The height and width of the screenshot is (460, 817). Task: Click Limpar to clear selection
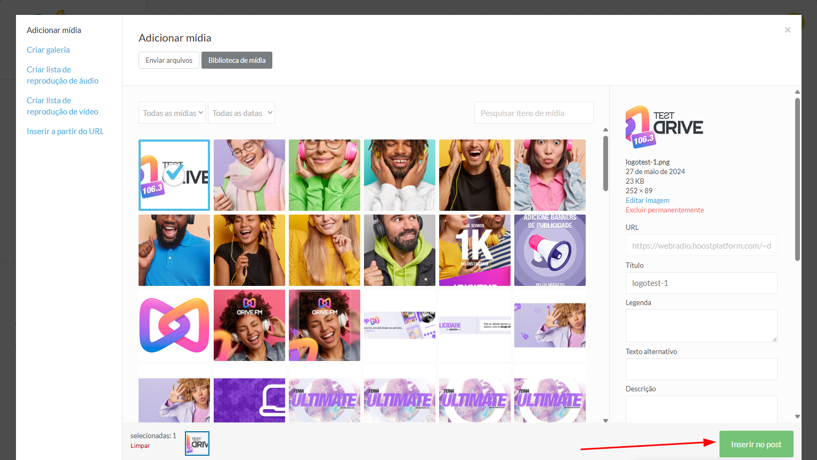point(140,446)
